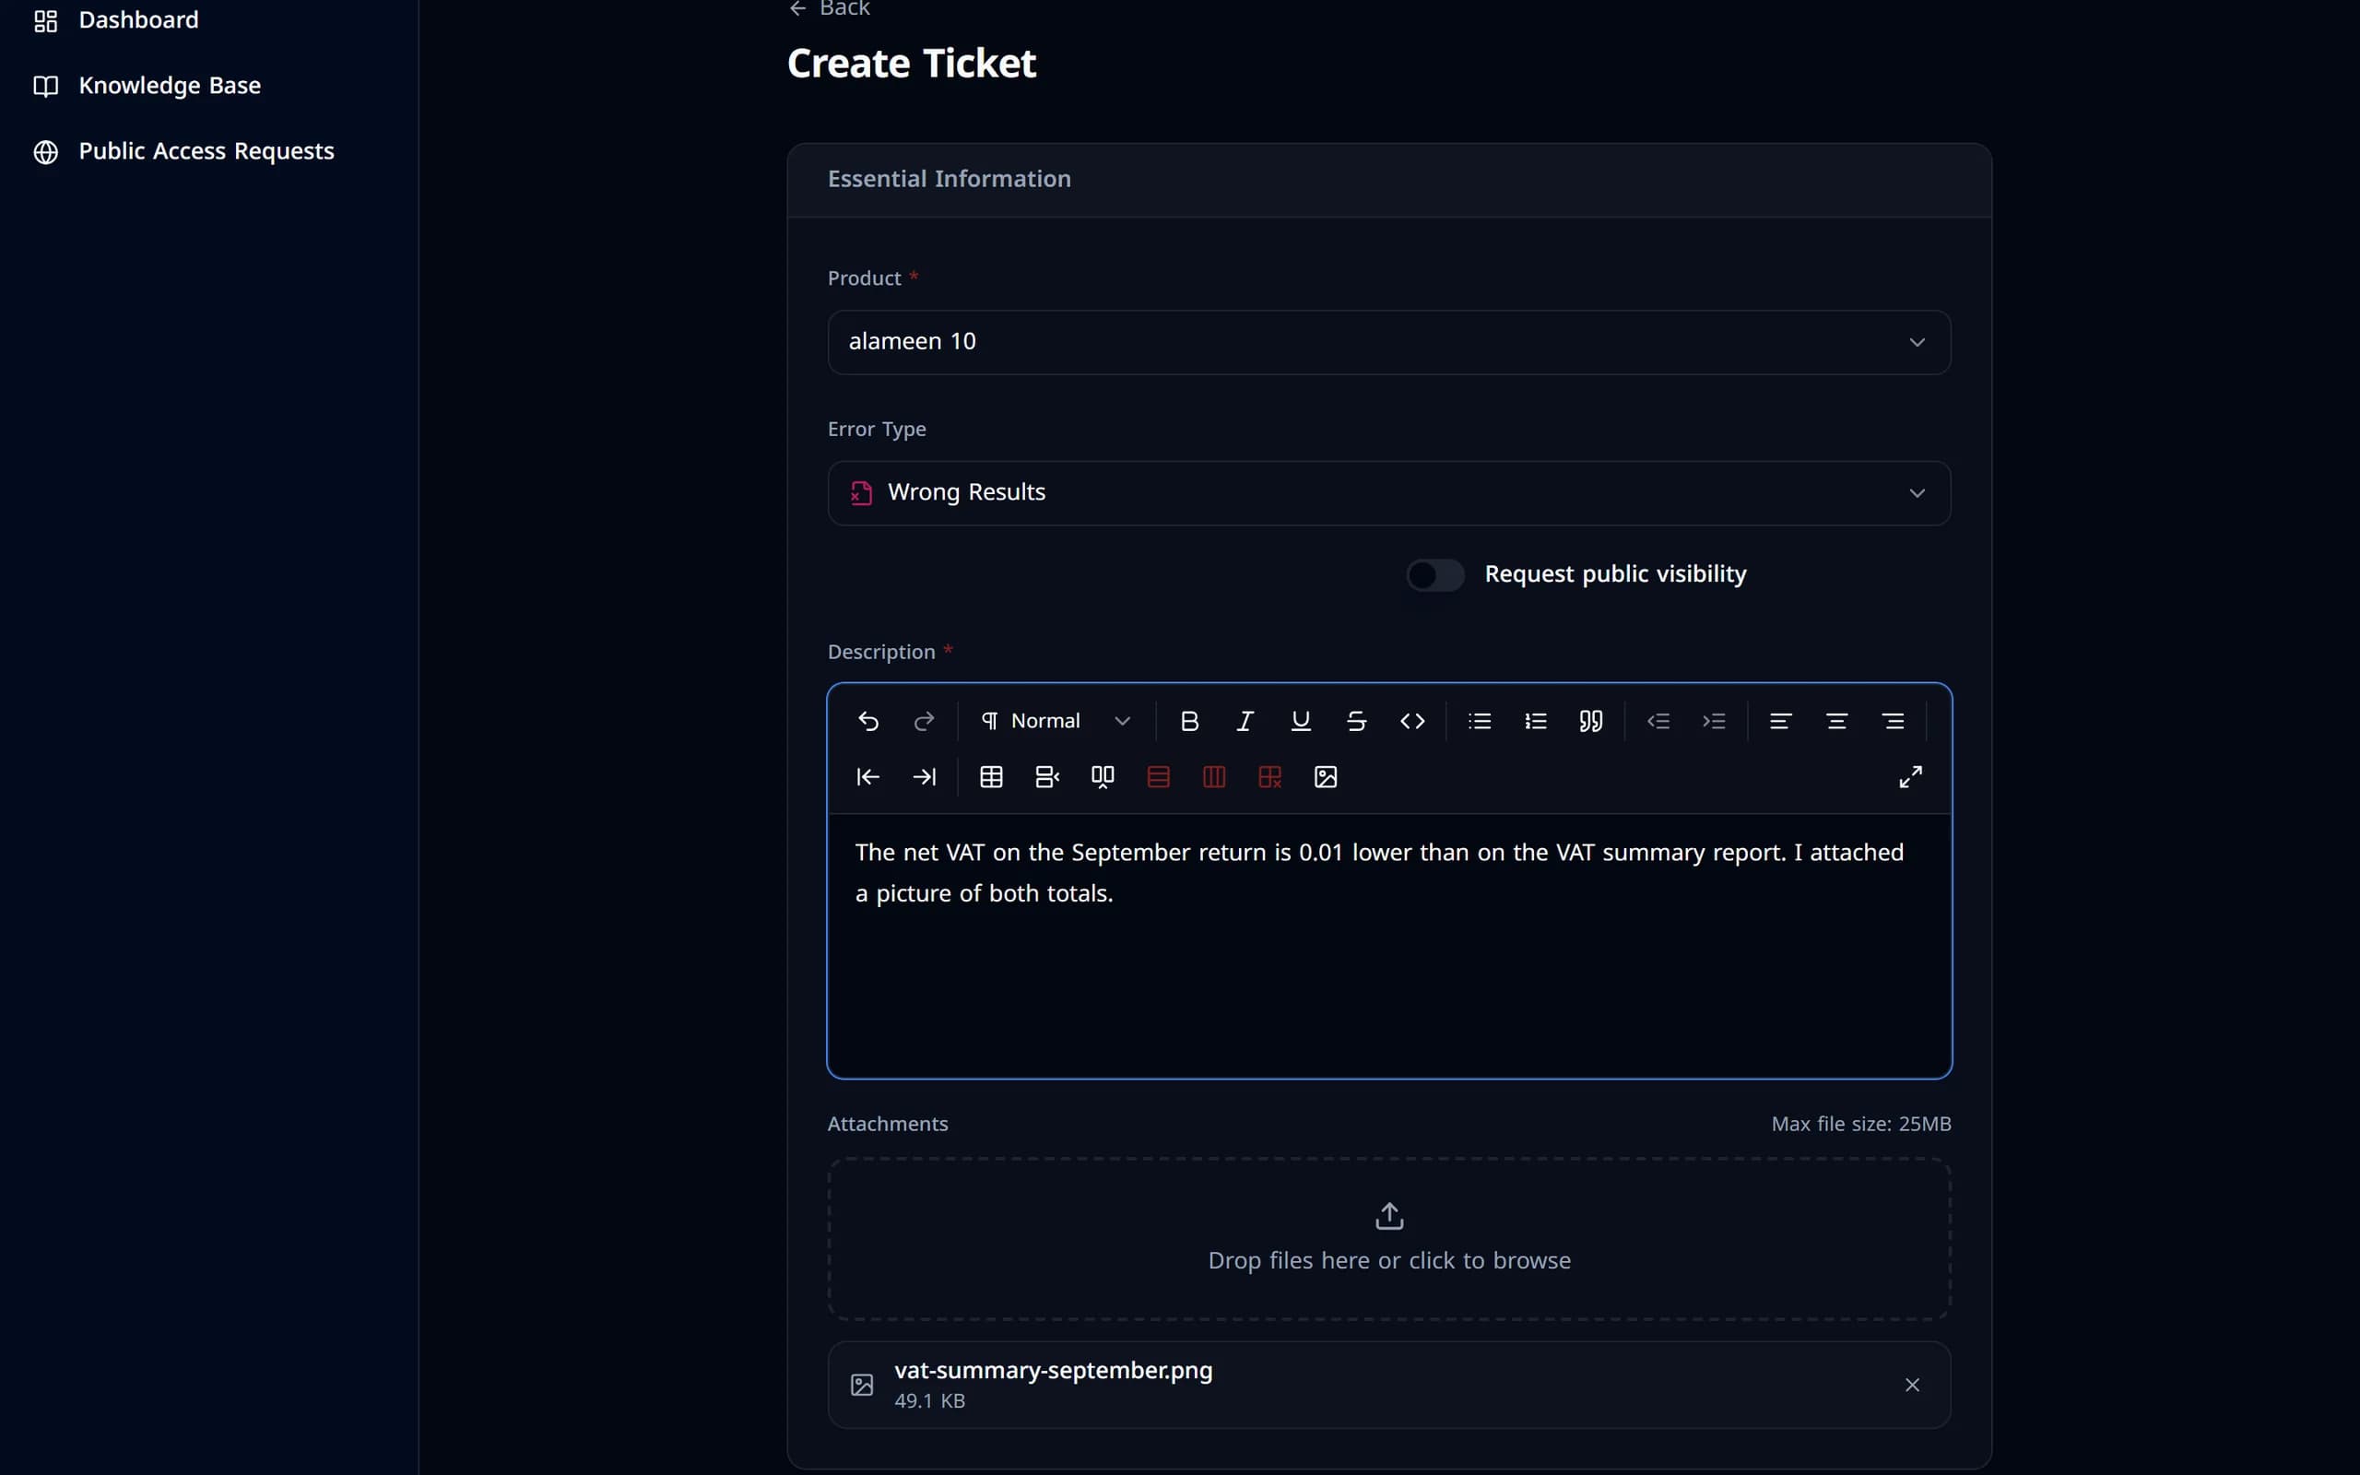The image size is (2360, 1475).
Task: Remove vat-summary-september.png attachment
Action: [x=1911, y=1385]
